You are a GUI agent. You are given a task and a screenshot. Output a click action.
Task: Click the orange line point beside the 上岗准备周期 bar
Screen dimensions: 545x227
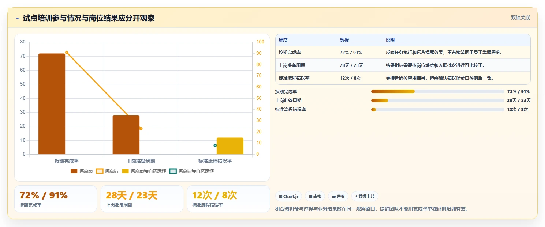coord(141,129)
